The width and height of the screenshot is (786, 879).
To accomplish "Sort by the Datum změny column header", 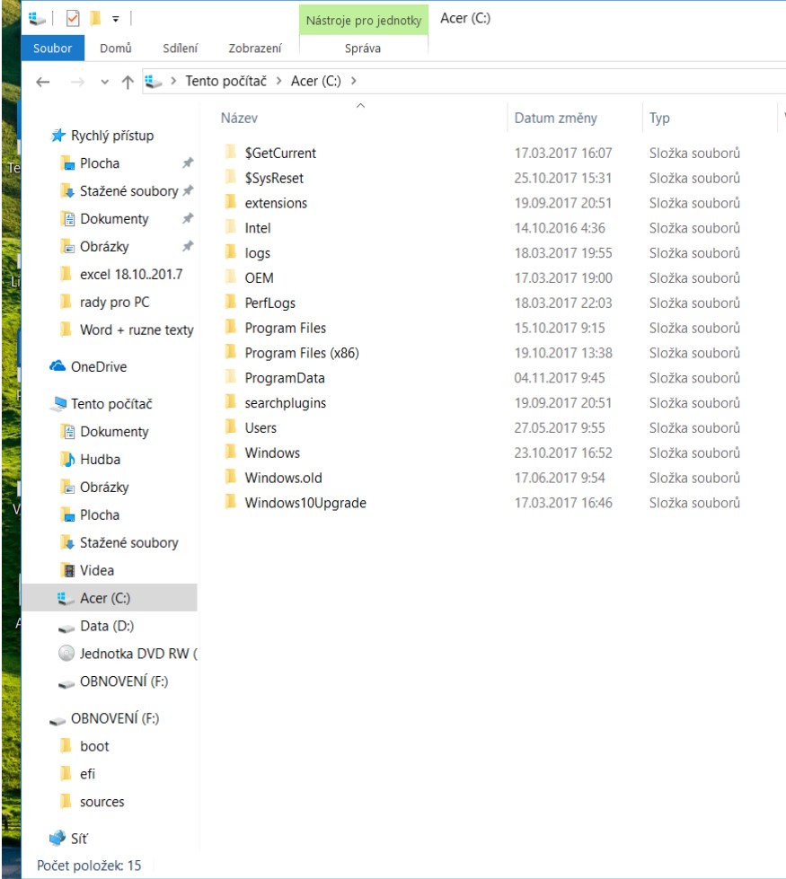I will pos(555,119).
